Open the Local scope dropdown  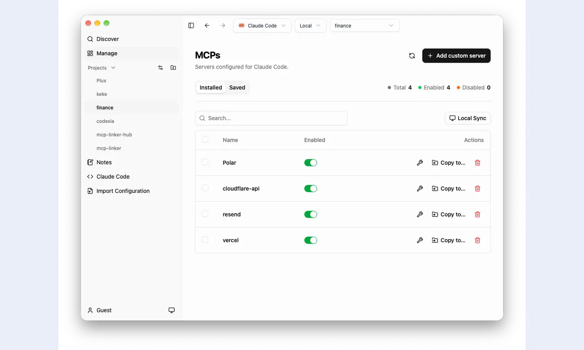click(310, 26)
